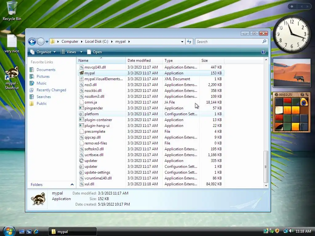Image resolution: width=315 pixels, height=236 pixels.
Task: Launch Internet Explorer from quick launch
Action: (36, 231)
